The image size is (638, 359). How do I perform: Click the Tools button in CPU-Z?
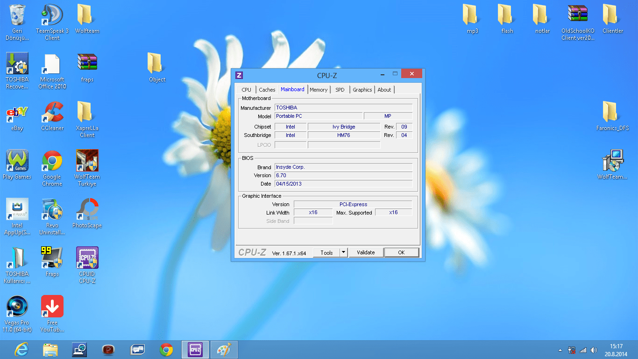point(326,252)
